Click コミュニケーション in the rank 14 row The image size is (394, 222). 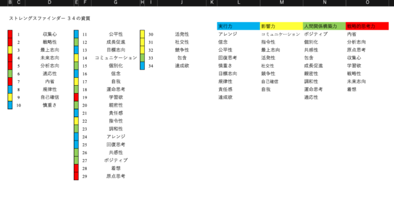coord(116,58)
